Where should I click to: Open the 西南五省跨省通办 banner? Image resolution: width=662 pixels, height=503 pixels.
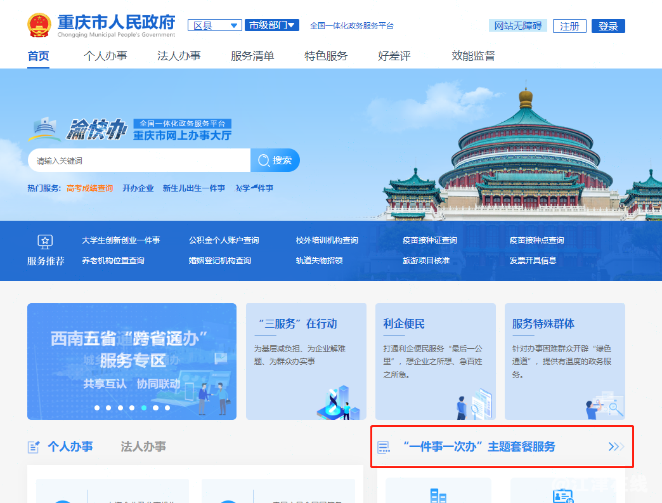pos(132,362)
